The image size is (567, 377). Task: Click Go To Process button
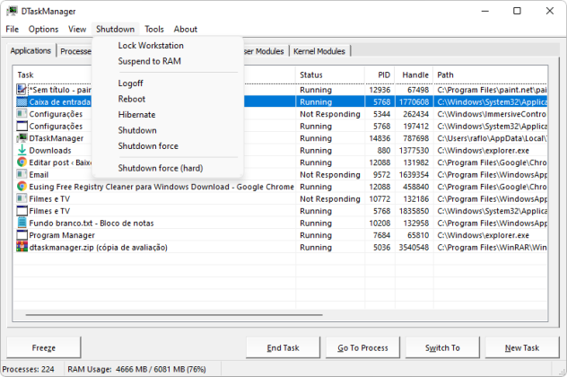tap(362, 347)
